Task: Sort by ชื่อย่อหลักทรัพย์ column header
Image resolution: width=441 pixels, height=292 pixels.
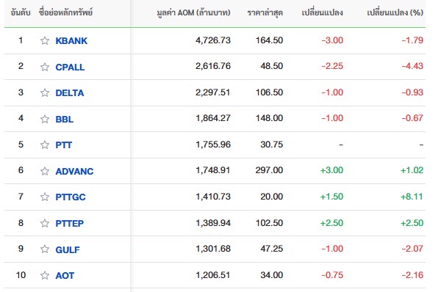Action: 65,12
